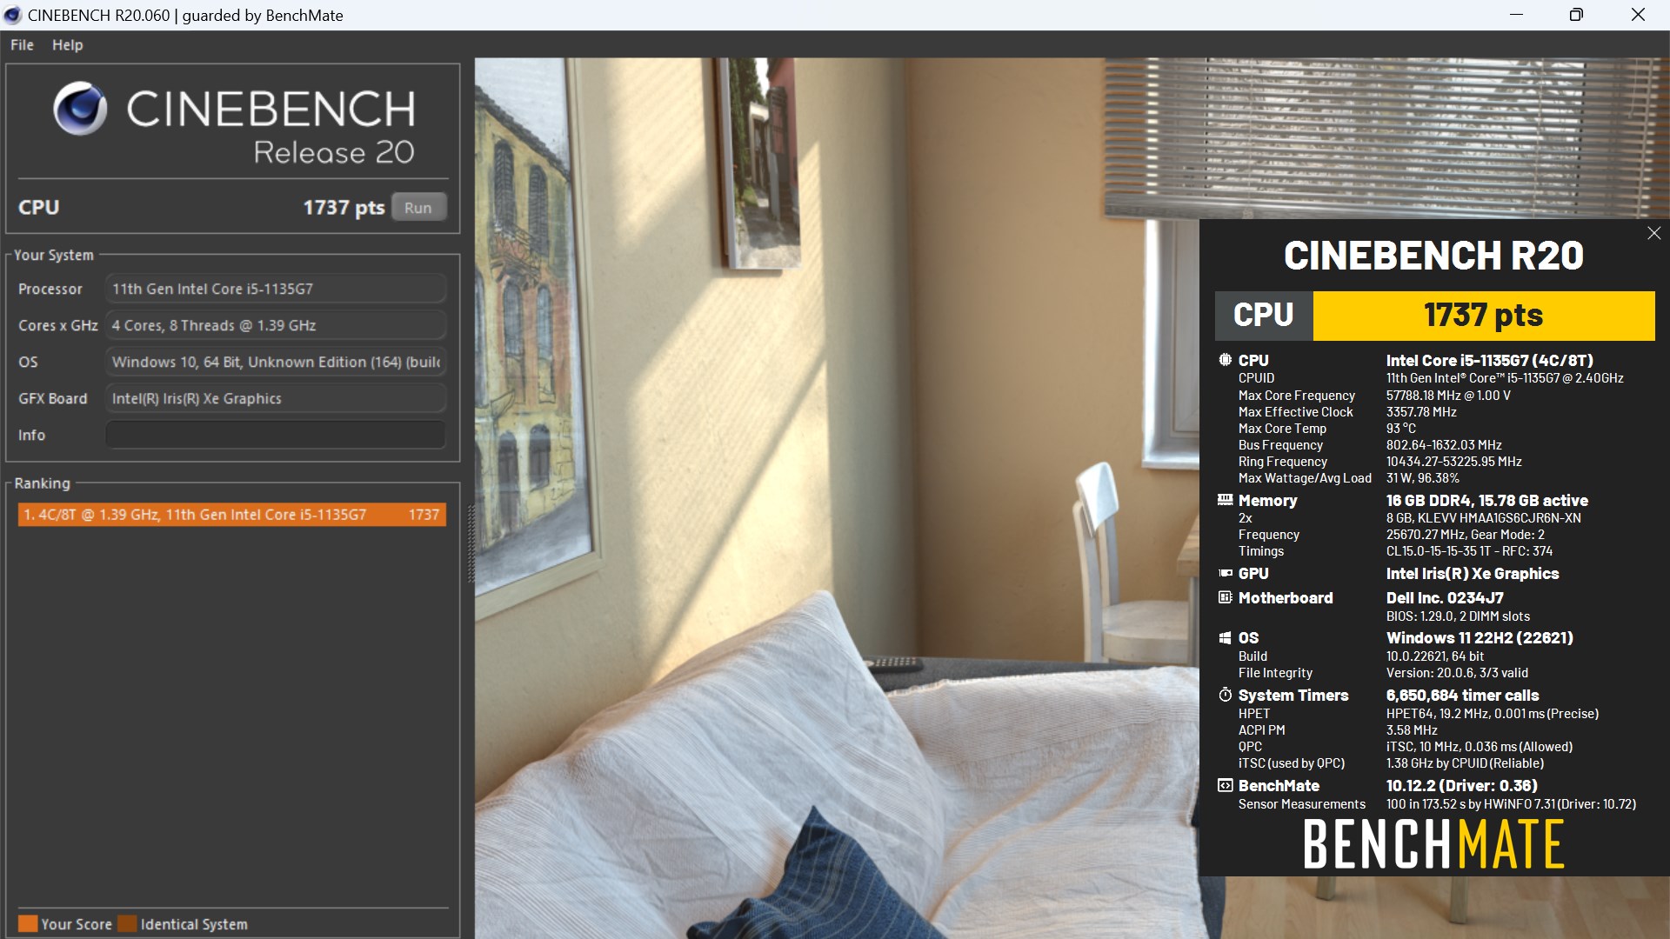
Task: Click the BENCHMATE logo at panel bottom
Action: pos(1433,844)
